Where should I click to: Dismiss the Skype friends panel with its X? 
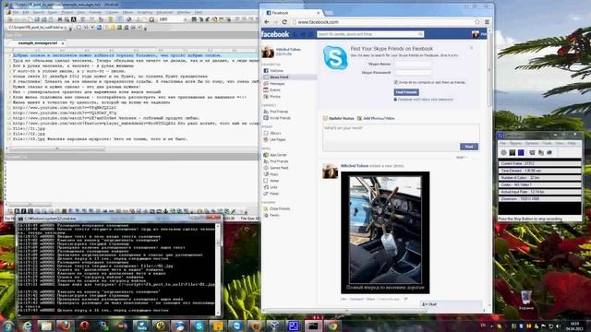[471, 48]
